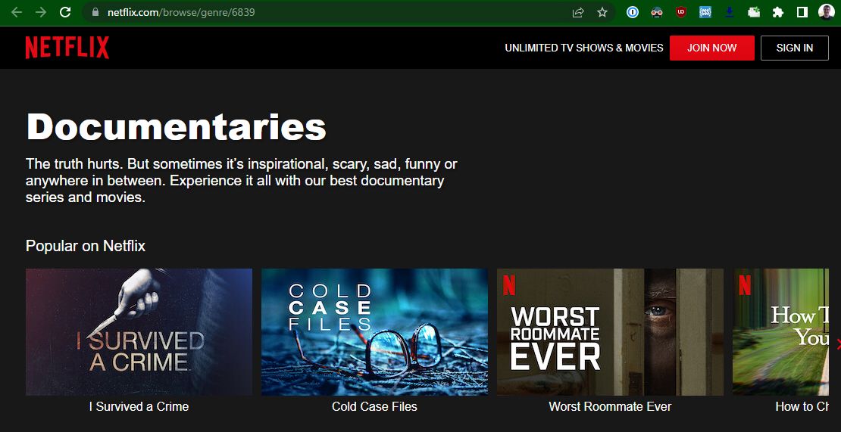Click the browser forward arrow
The height and width of the screenshot is (432, 841).
tap(41, 12)
